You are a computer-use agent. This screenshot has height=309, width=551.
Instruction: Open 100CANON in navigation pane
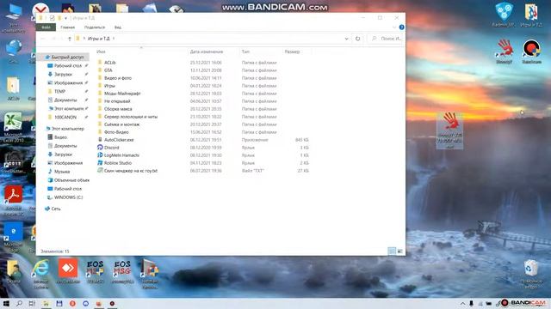[x=65, y=117]
